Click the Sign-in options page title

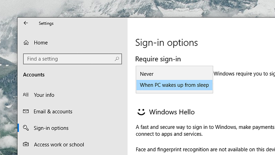click(166, 43)
